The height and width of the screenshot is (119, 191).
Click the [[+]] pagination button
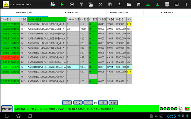click(x=67, y=103)
